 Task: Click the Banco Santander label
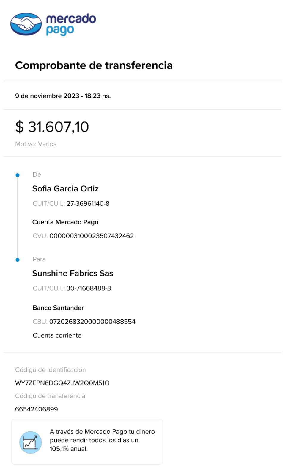click(x=58, y=308)
